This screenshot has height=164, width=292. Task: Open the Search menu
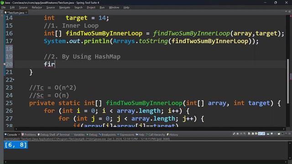point(78,7)
